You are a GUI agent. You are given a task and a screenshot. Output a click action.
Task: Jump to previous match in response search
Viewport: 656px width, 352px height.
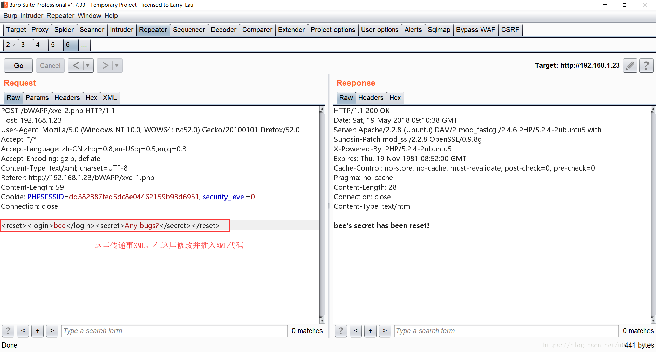[x=356, y=331]
